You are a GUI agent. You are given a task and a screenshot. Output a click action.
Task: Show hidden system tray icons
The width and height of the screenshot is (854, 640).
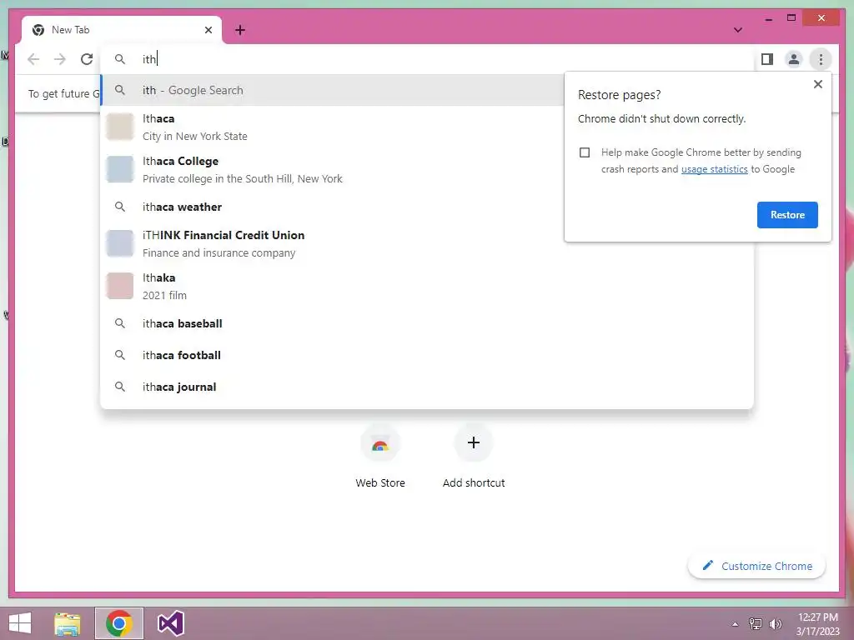[735, 624]
